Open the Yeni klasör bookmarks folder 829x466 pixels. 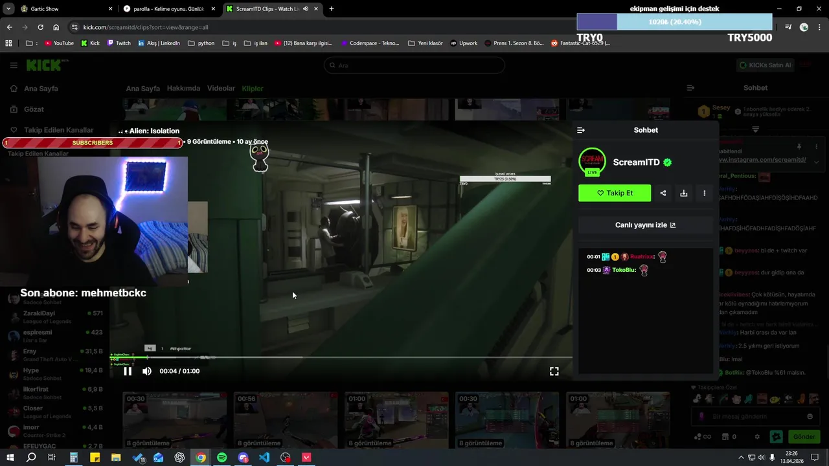click(426, 43)
